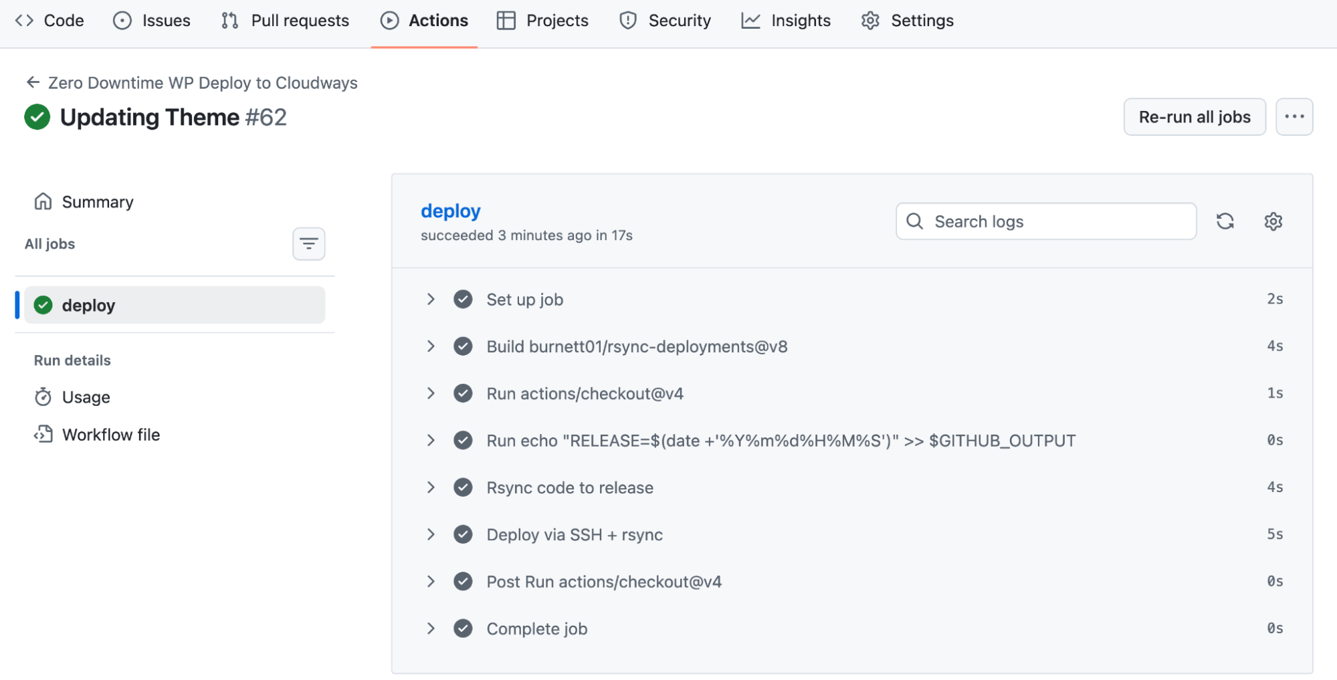The width and height of the screenshot is (1337, 680).
Task: Go to Pull requests tab
Action: tap(285, 21)
